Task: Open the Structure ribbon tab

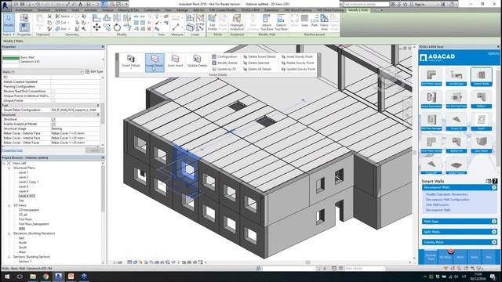Action: (44, 10)
